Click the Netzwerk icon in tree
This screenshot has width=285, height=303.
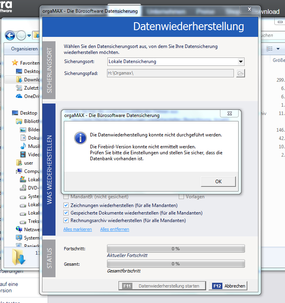pyautogui.click(x=19, y=229)
